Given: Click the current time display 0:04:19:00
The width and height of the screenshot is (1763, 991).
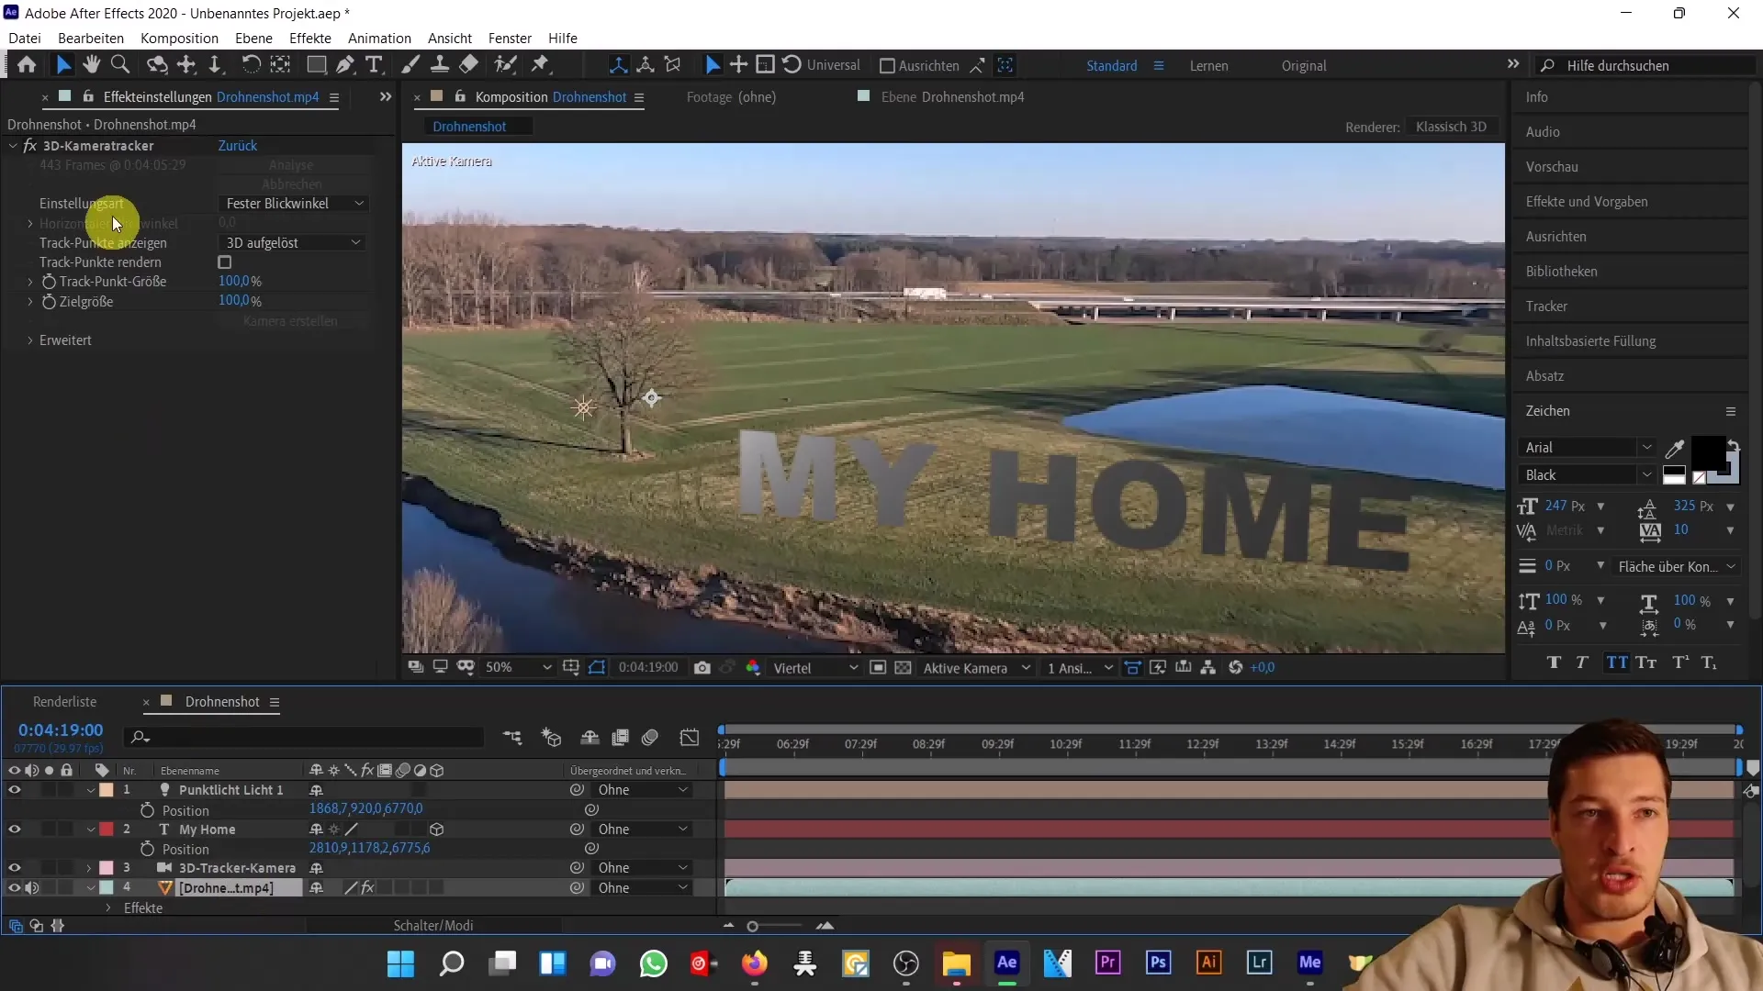Looking at the screenshot, I should (62, 729).
